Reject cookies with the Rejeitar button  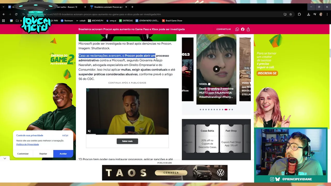pos(43,154)
